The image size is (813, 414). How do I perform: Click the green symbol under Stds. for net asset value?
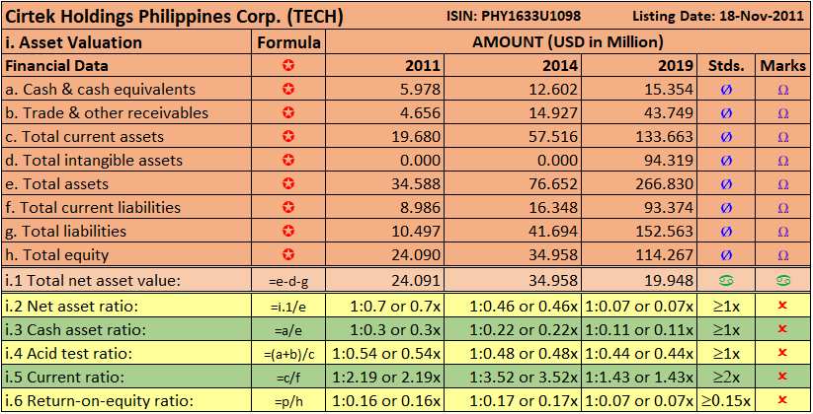726,281
